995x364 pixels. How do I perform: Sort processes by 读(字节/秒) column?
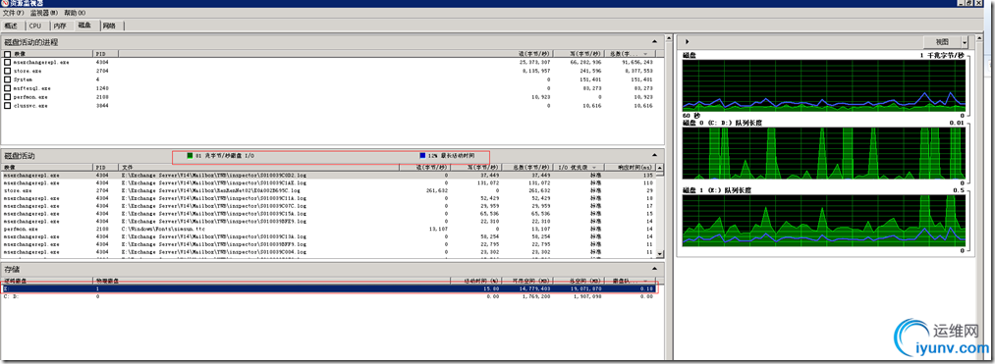(x=533, y=55)
